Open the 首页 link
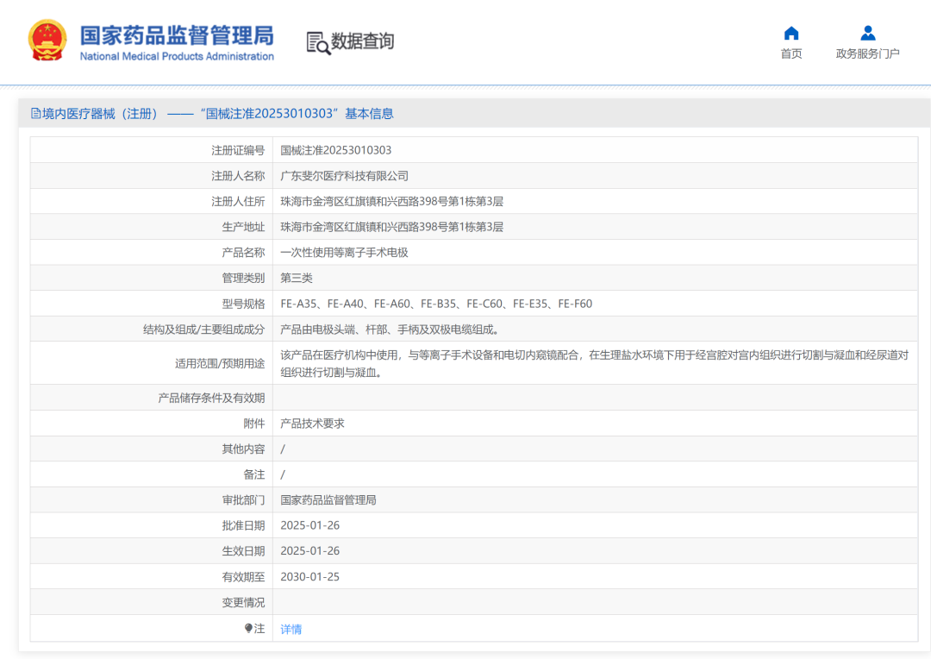Viewport: 931px width, 659px height. tap(790, 53)
